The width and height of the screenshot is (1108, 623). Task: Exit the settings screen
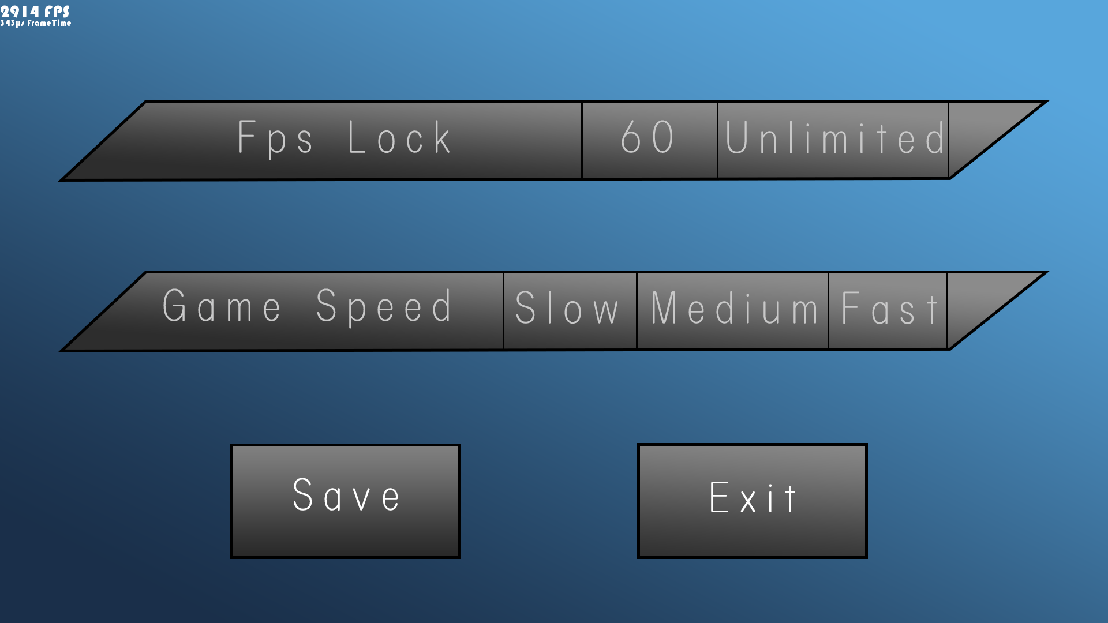[752, 501]
